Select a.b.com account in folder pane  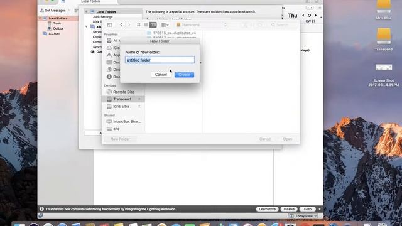coord(54,33)
